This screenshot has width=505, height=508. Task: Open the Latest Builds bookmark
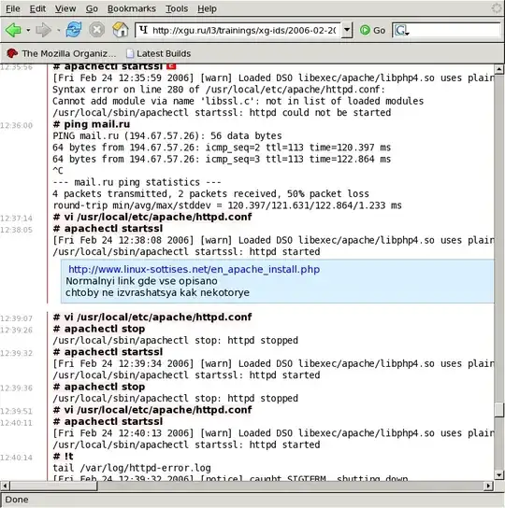pos(158,53)
